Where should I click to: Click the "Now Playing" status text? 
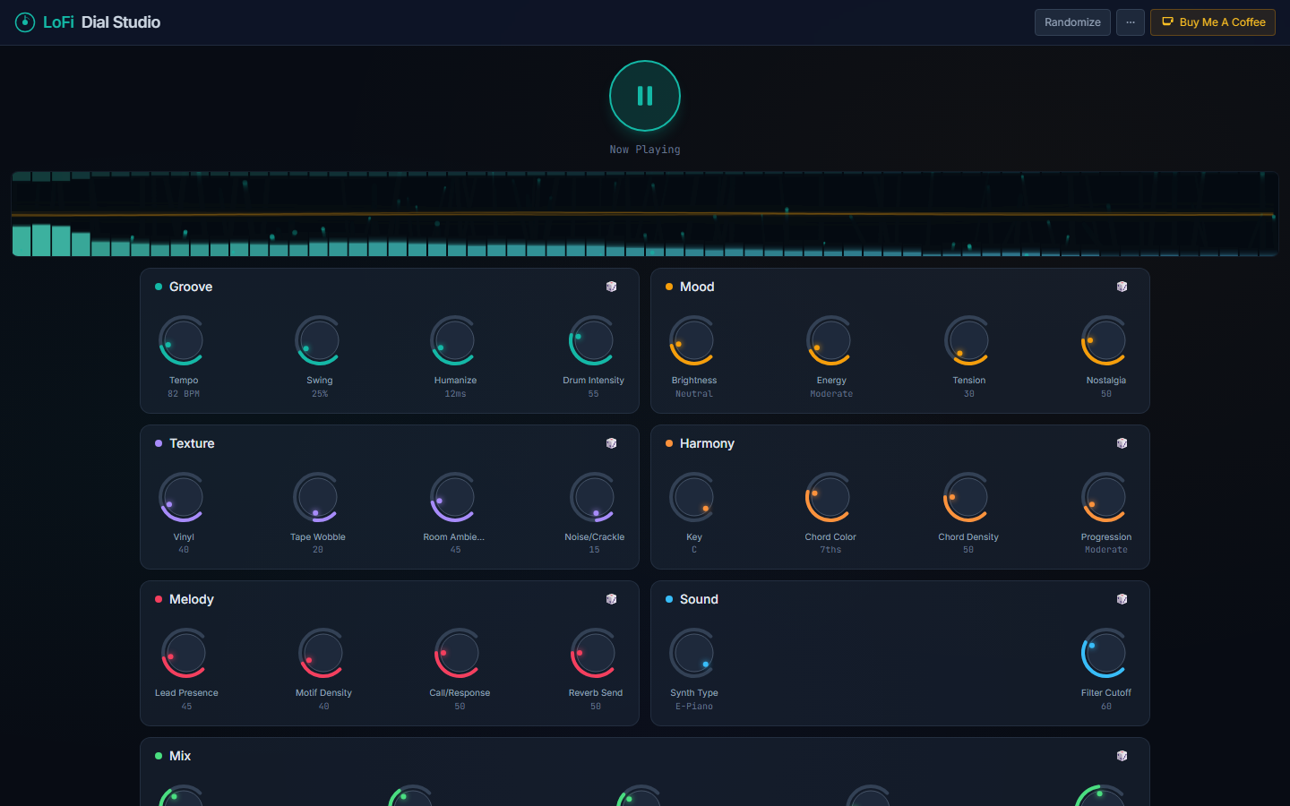(645, 150)
